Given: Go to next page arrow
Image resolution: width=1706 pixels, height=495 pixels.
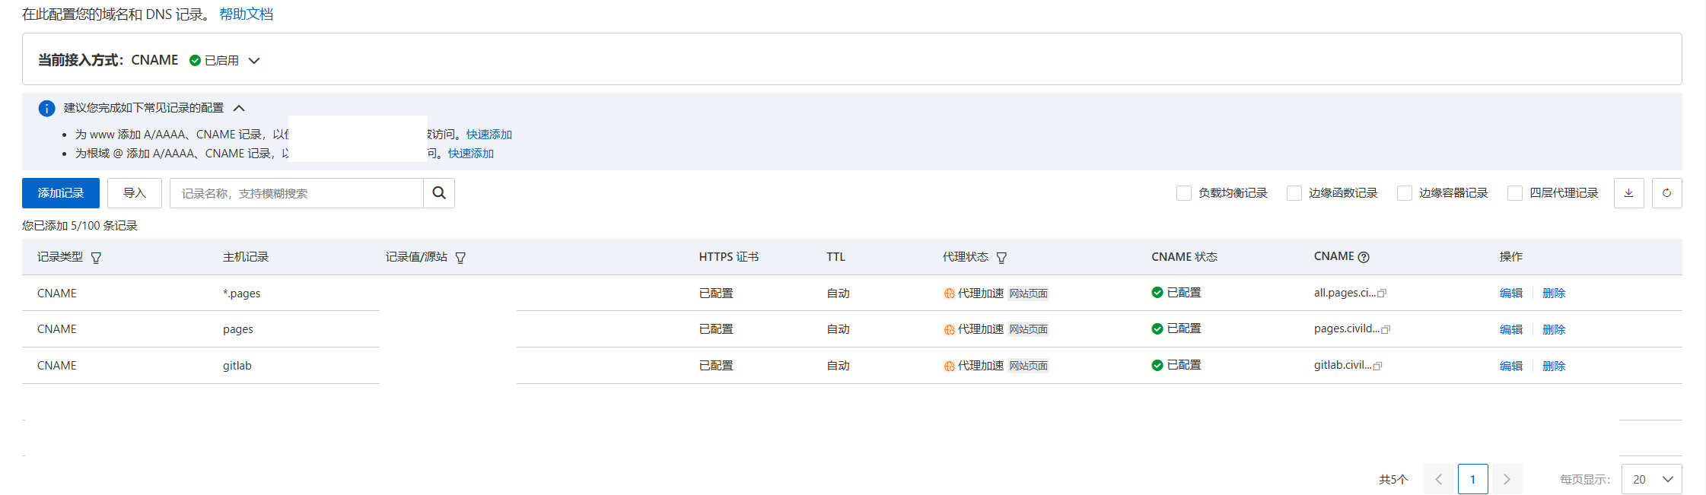Looking at the screenshot, I should pyautogui.click(x=1507, y=479).
